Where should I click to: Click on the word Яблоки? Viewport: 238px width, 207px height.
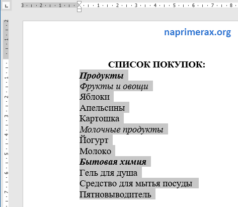pos(95,97)
